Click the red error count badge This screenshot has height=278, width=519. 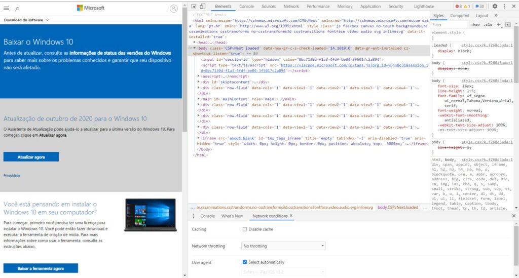pos(458,6)
